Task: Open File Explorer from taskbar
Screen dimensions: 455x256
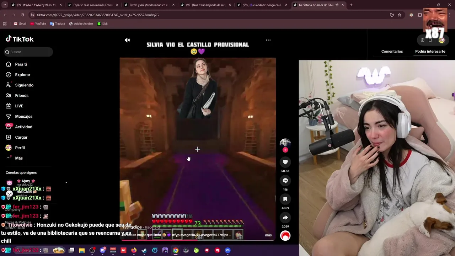Action: (x=82, y=250)
